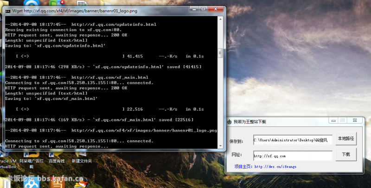Close the Wget console window

(216, 9)
